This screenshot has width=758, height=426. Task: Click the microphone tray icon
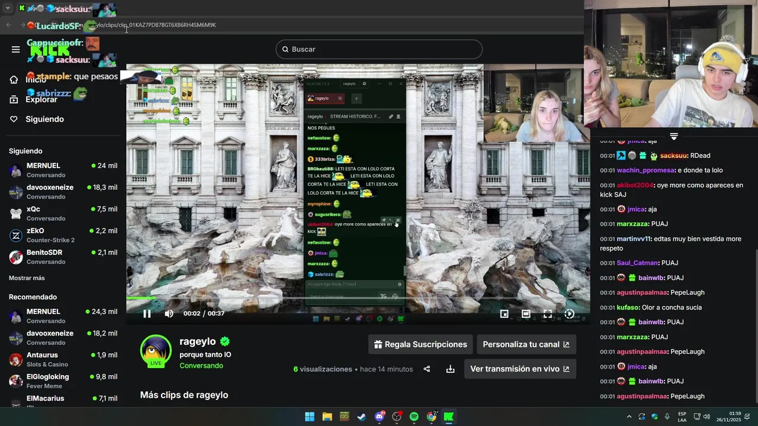667,417
